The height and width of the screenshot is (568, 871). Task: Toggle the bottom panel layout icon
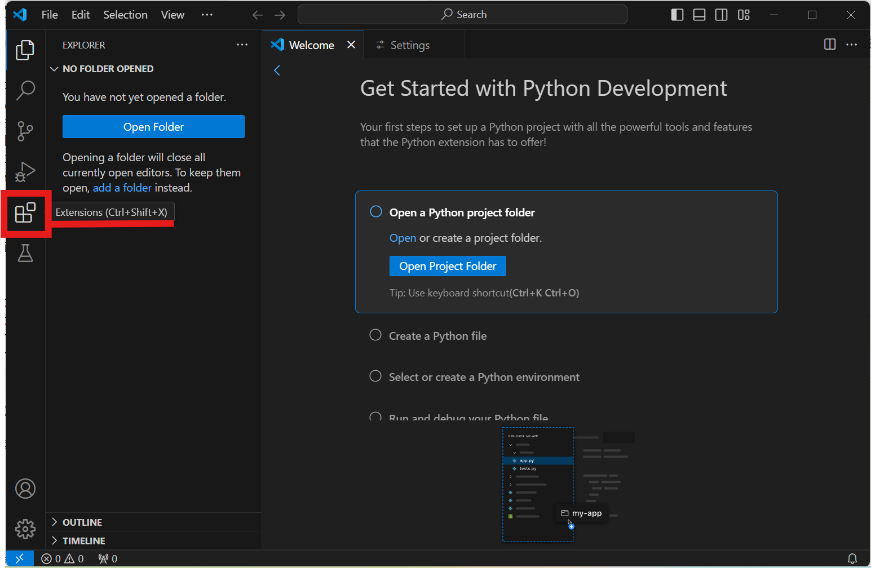click(699, 15)
